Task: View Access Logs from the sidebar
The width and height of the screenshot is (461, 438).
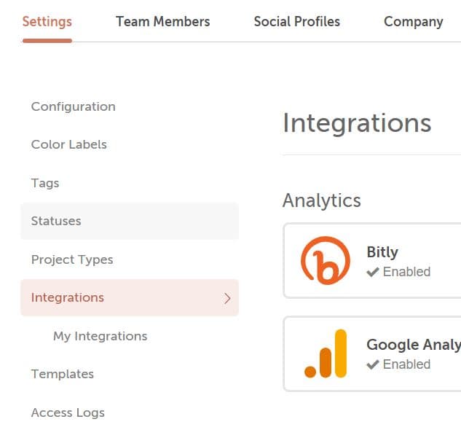Action: click(x=68, y=412)
